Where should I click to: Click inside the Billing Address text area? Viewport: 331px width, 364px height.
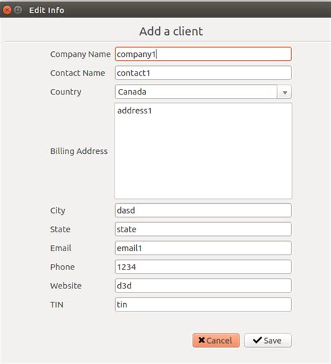click(203, 151)
